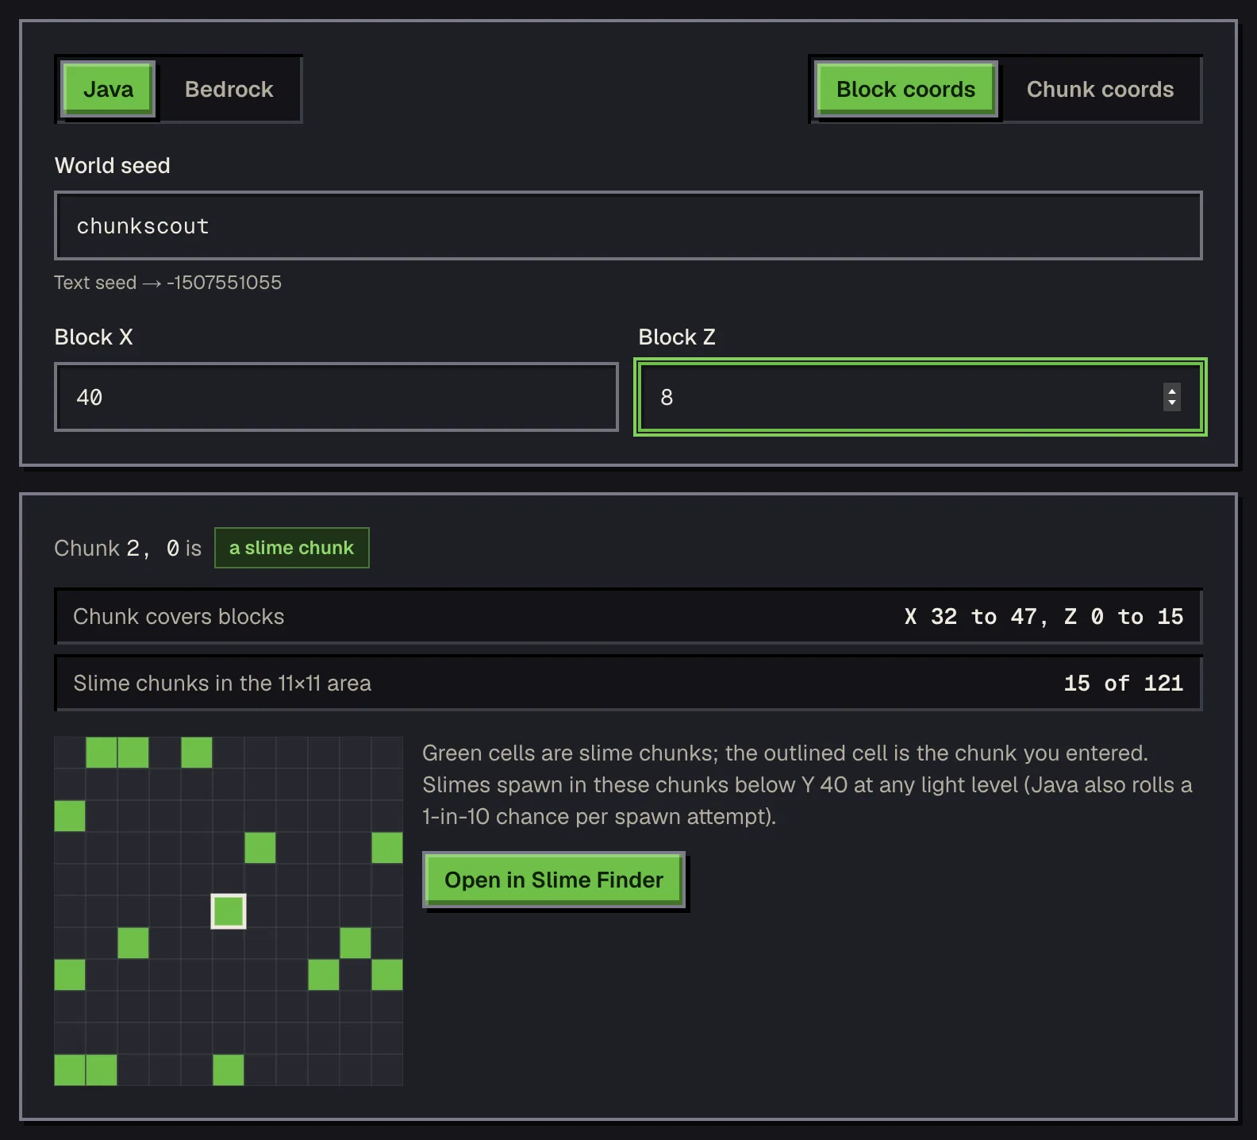Switch to Chunk coords mode
This screenshot has height=1140, width=1257.
coord(1100,89)
